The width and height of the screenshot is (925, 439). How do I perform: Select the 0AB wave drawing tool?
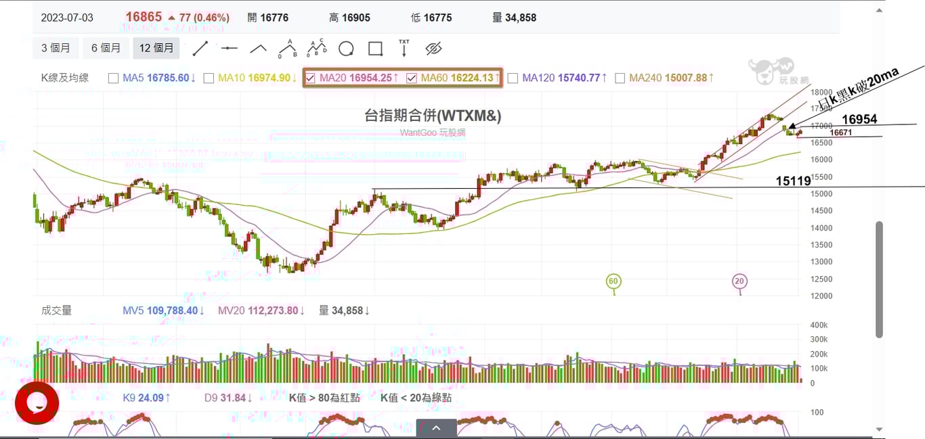287,48
